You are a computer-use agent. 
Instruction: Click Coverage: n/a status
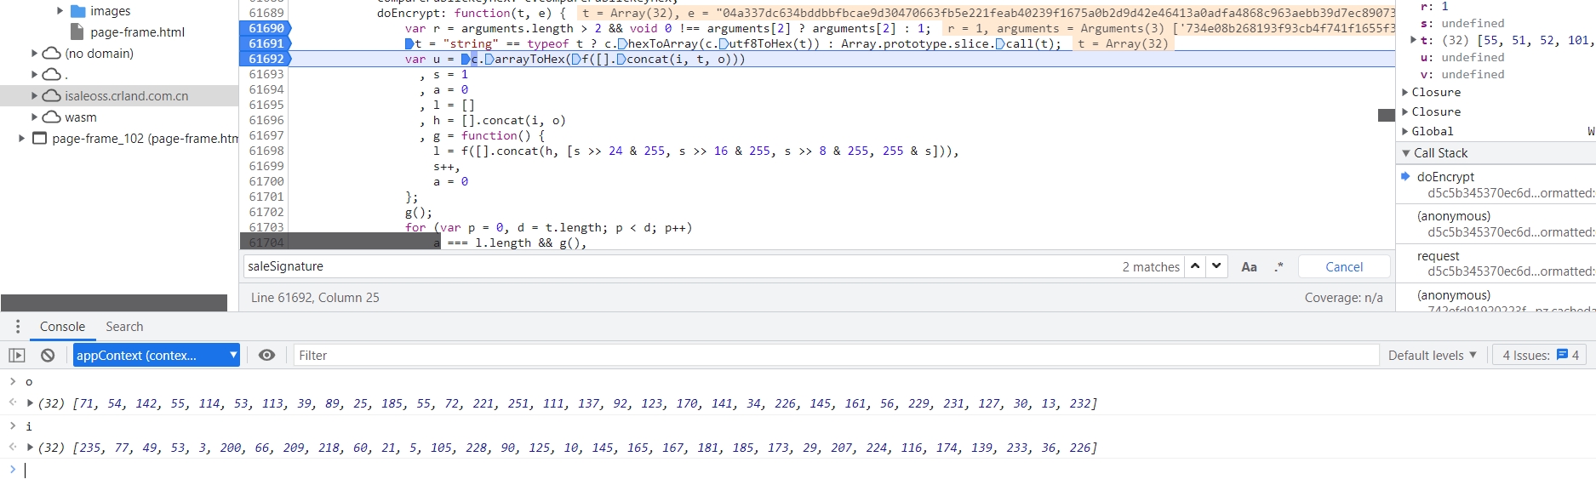1343,298
